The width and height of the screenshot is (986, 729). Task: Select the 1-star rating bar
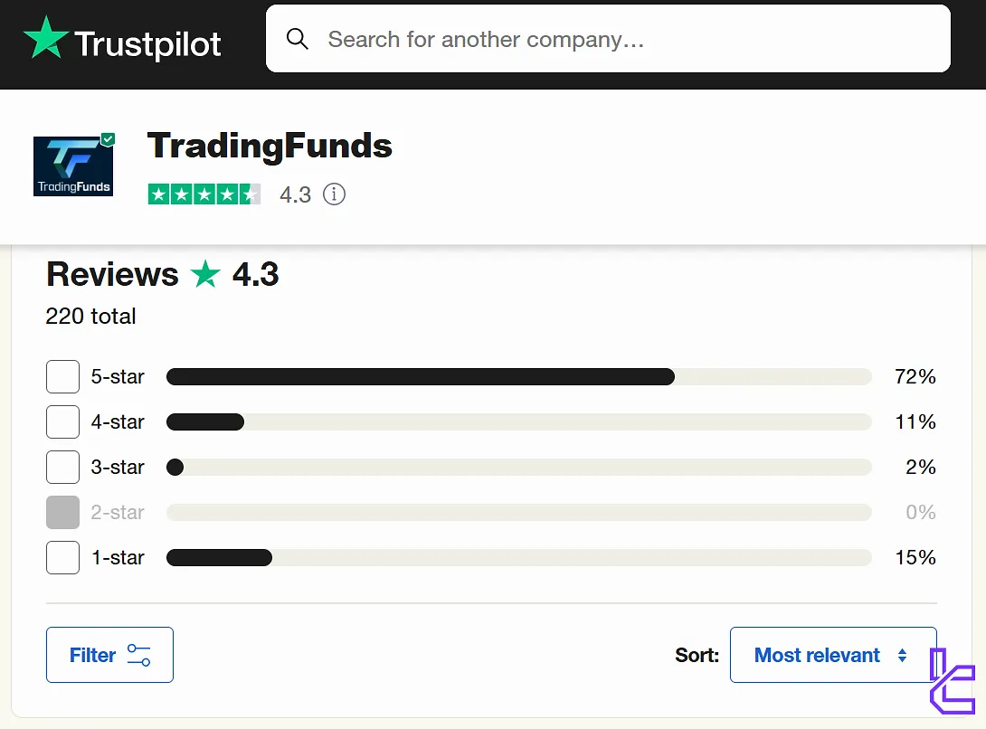click(518, 558)
